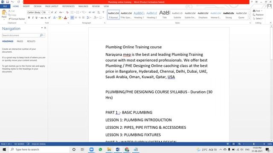Open the font name combo box
This screenshot has width=273, height=153.
point(35,12)
